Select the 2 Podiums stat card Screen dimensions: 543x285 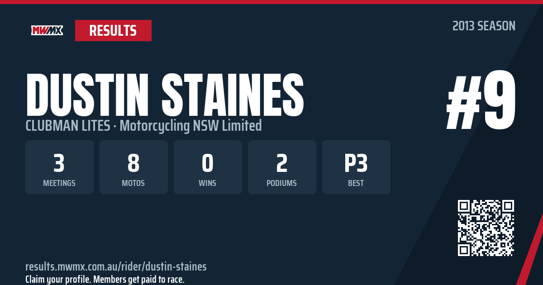(282, 167)
